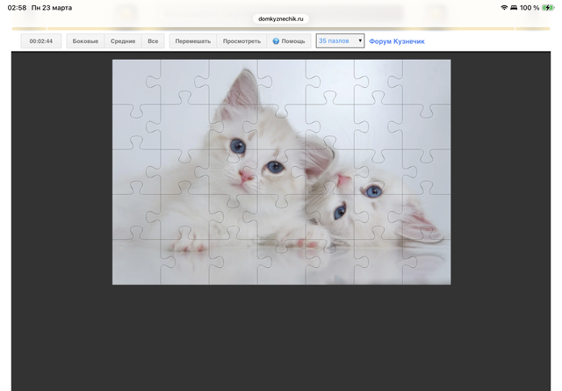
Task: Tap the Wi-Fi status icon
Action: coord(505,7)
